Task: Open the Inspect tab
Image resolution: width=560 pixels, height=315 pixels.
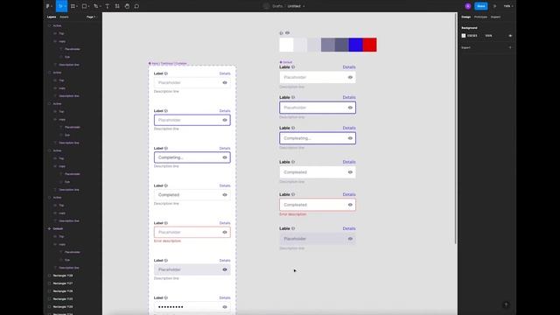Action: coord(495,17)
